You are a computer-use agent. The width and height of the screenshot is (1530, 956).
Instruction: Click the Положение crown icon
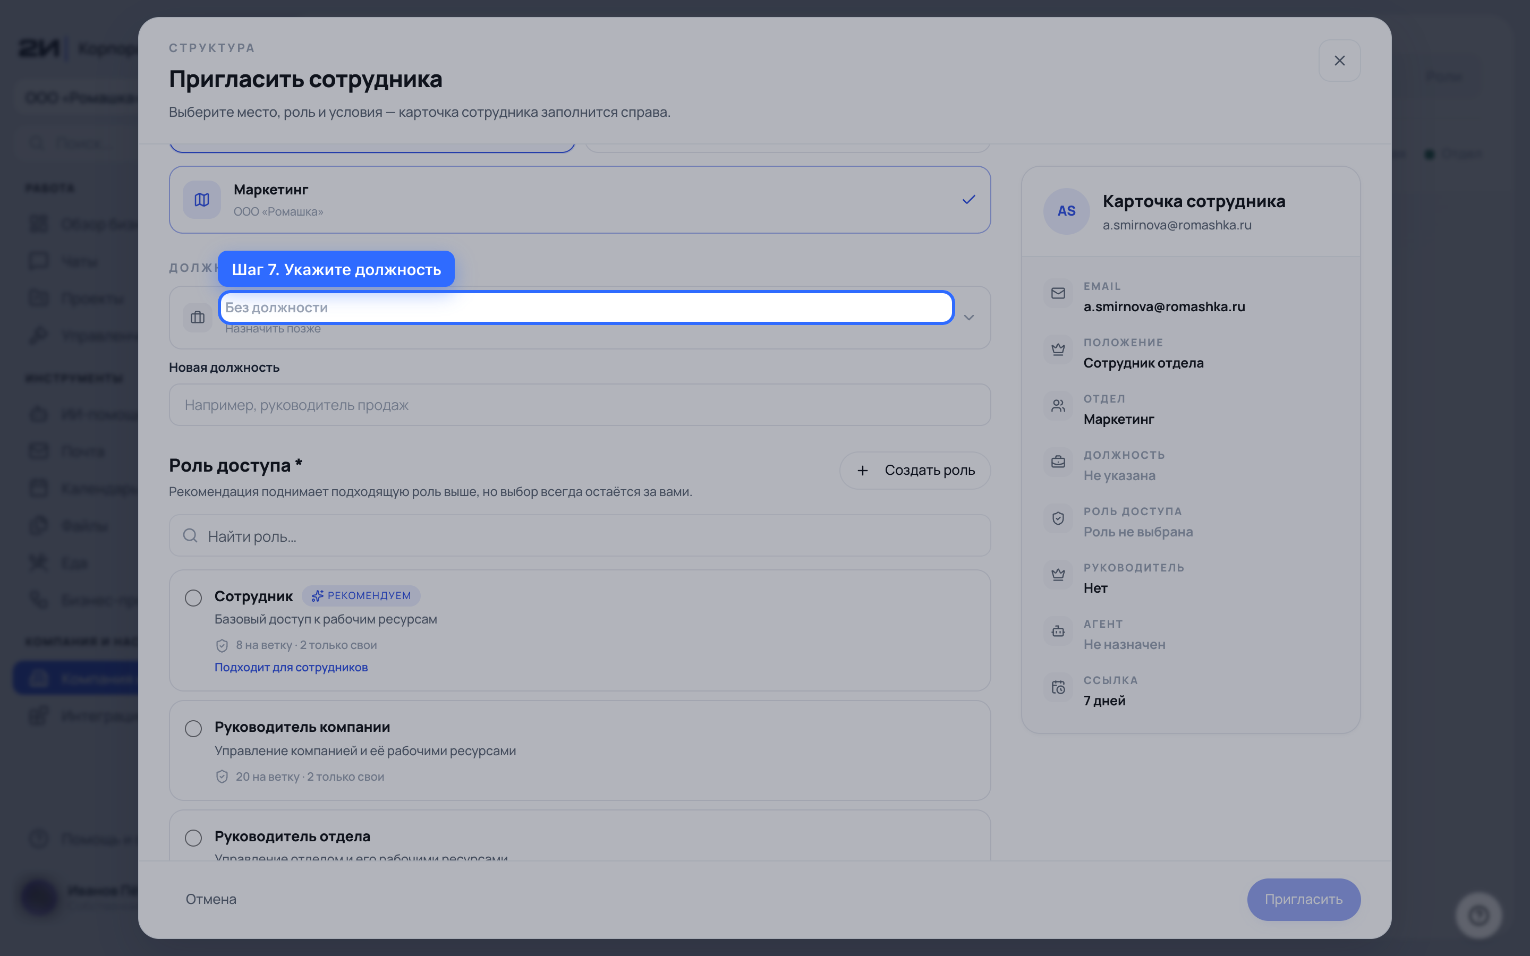(1058, 349)
